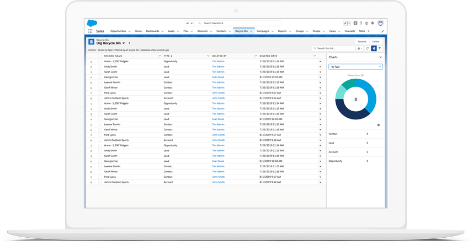
Task: Open the Accounts tab
Action: click(x=203, y=31)
